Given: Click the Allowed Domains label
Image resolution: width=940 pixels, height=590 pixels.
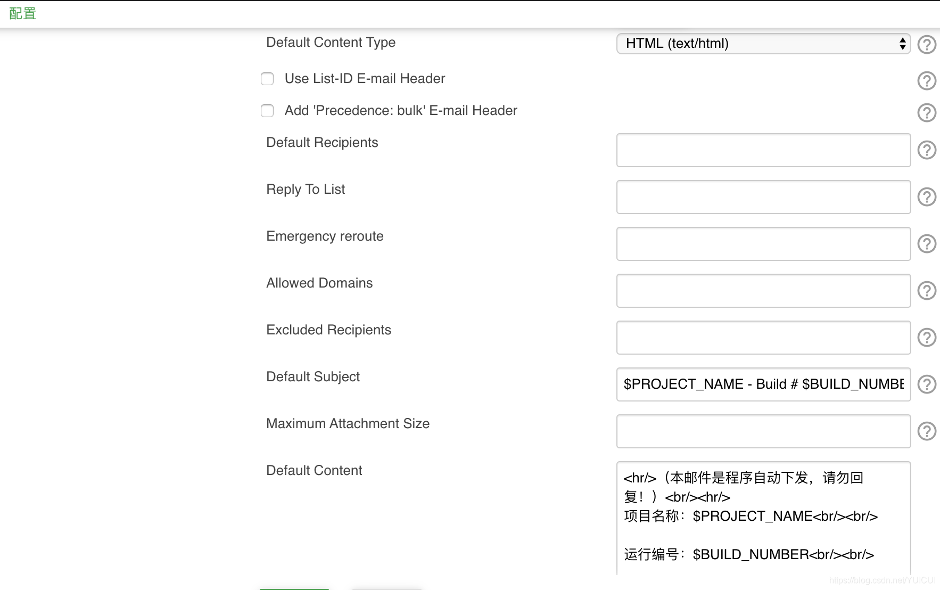Looking at the screenshot, I should 319,283.
